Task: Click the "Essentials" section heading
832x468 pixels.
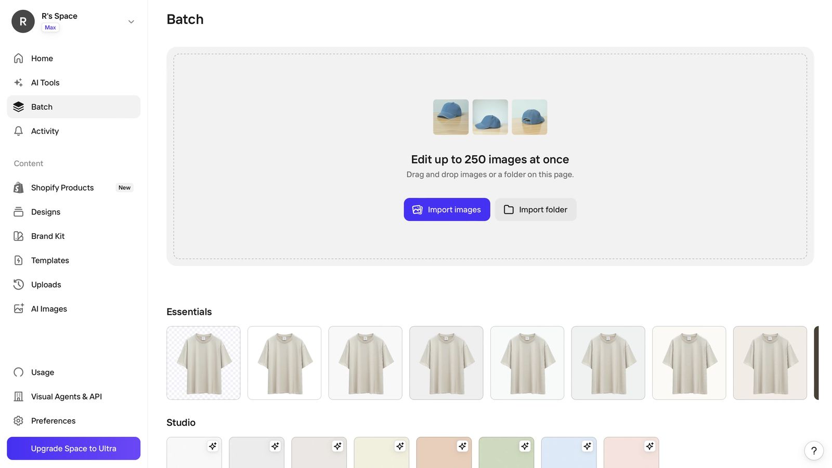Action: click(189, 312)
